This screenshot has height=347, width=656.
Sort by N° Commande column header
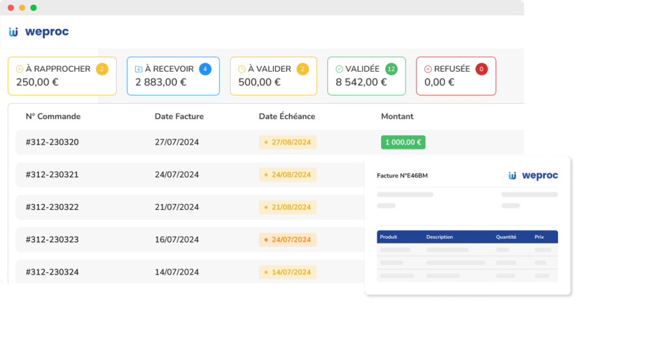pos(53,117)
